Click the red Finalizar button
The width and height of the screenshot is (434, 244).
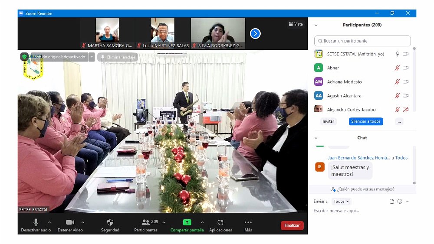pos(292,225)
